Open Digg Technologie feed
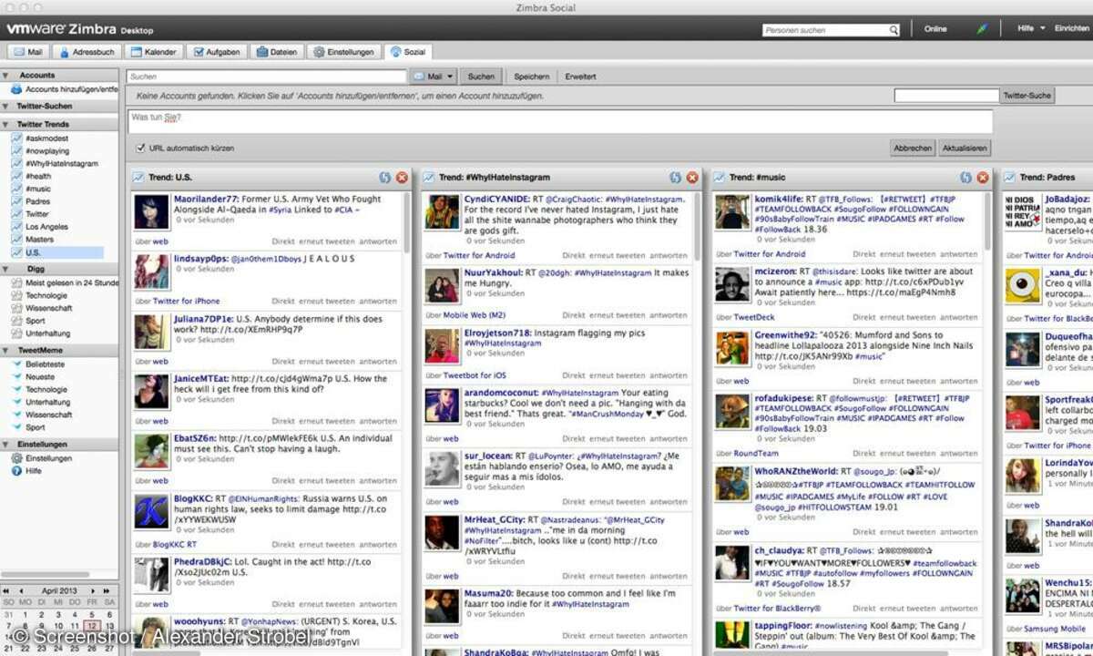This screenshot has height=656, width=1093. [x=46, y=295]
